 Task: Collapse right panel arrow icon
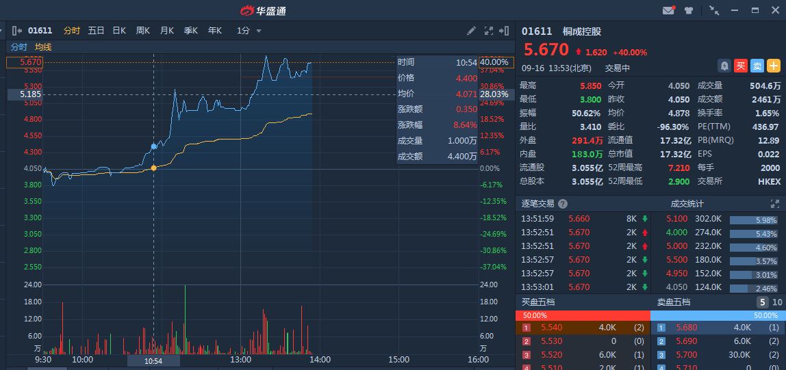(505, 31)
